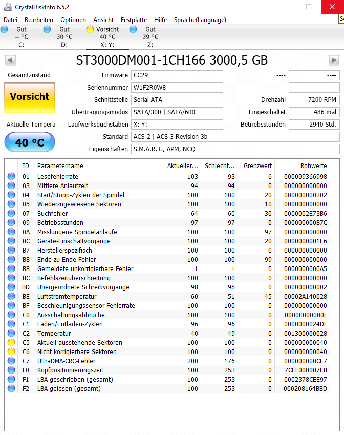Select the Z: disk at 39 °C

pos(150,37)
